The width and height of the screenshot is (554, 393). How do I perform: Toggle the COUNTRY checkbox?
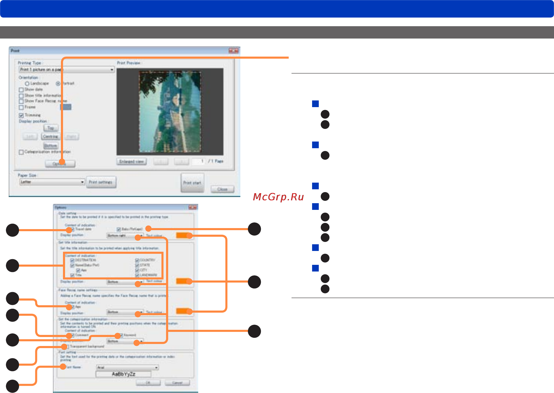point(137,260)
